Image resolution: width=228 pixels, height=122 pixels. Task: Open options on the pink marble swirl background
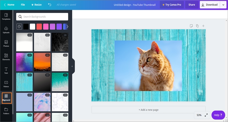coord(47,95)
